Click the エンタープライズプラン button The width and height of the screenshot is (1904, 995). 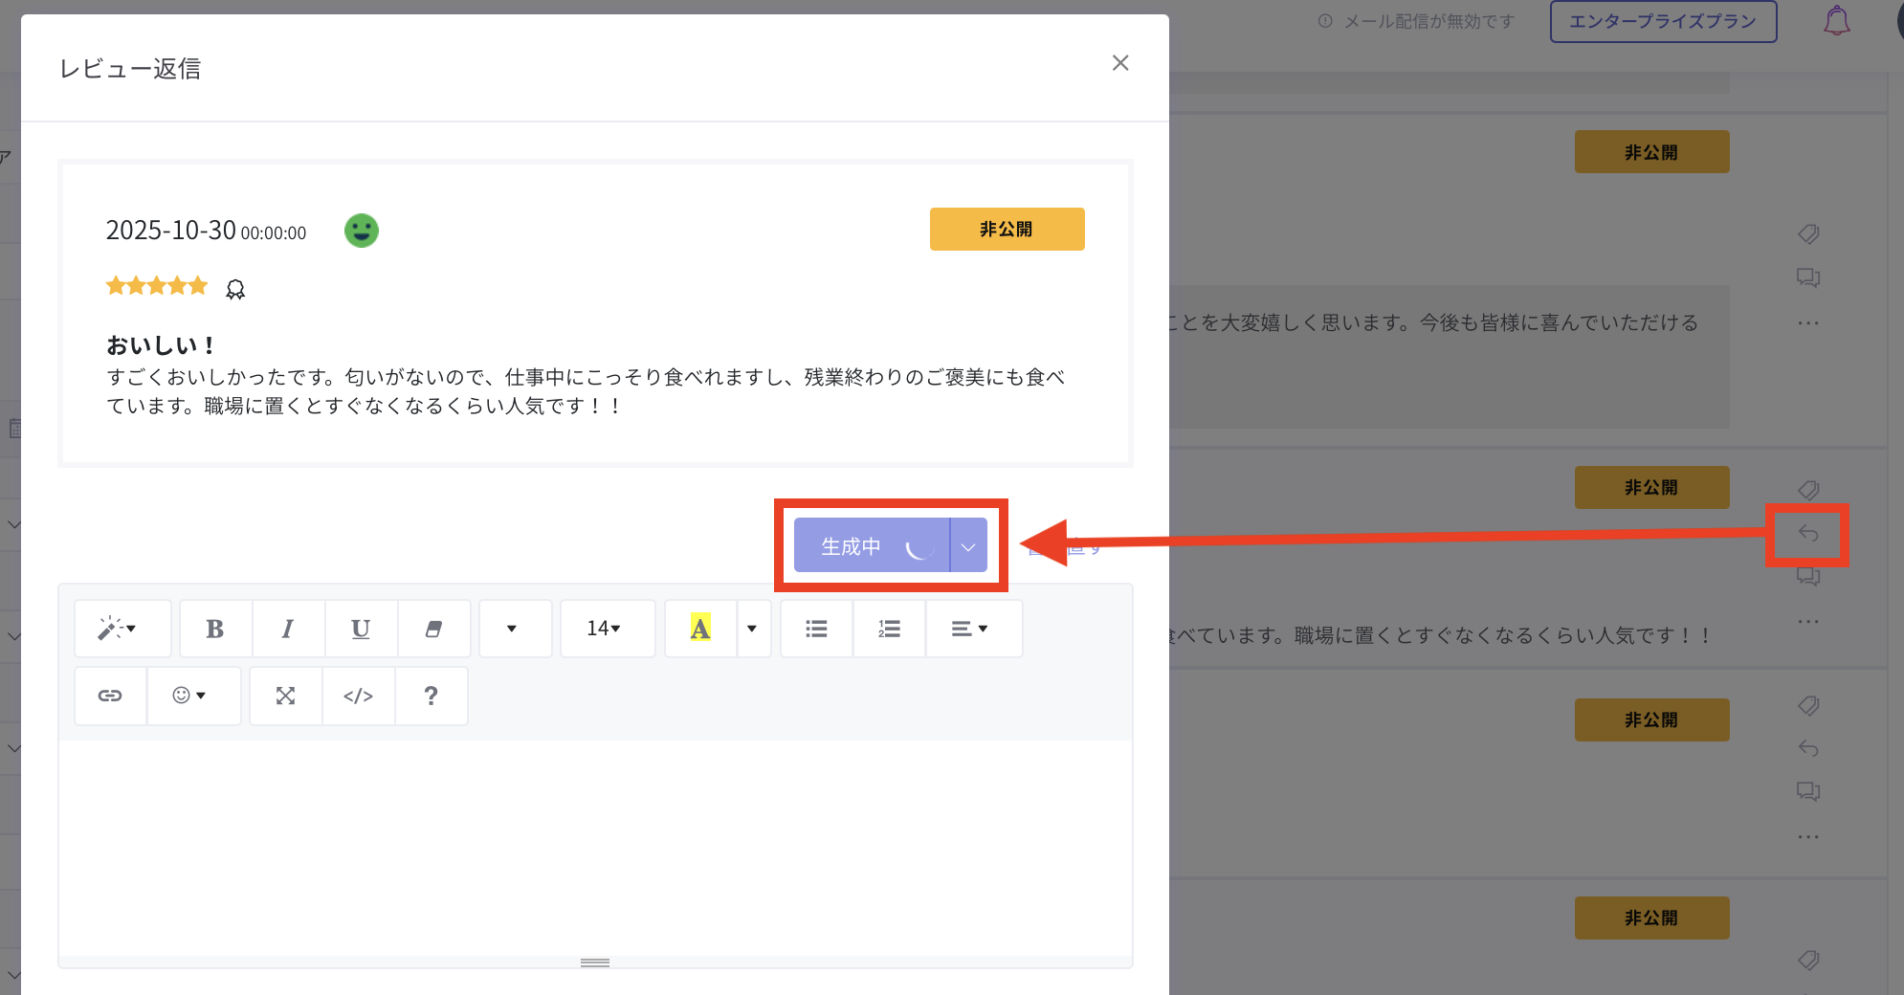[1663, 21]
